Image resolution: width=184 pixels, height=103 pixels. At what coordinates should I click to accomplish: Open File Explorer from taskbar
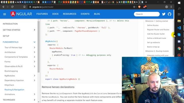click(179, 21)
